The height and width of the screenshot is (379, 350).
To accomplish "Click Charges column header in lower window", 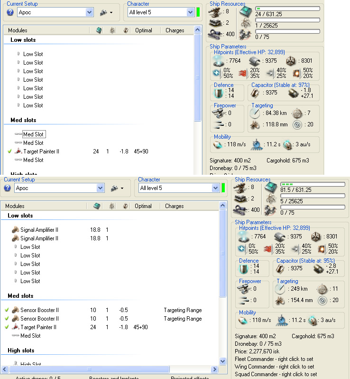I will click(174, 206).
